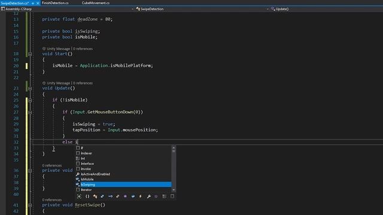The height and width of the screenshot is (215, 383).
Task: Switch to the FinishDetection.cs tab
Action: point(55,3)
